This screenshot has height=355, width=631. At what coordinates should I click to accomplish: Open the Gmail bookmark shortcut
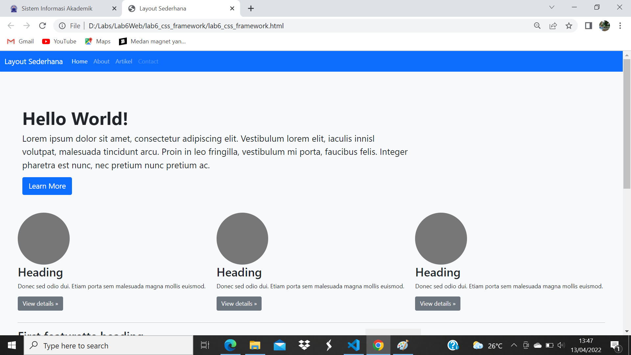click(x=20, y=41)
